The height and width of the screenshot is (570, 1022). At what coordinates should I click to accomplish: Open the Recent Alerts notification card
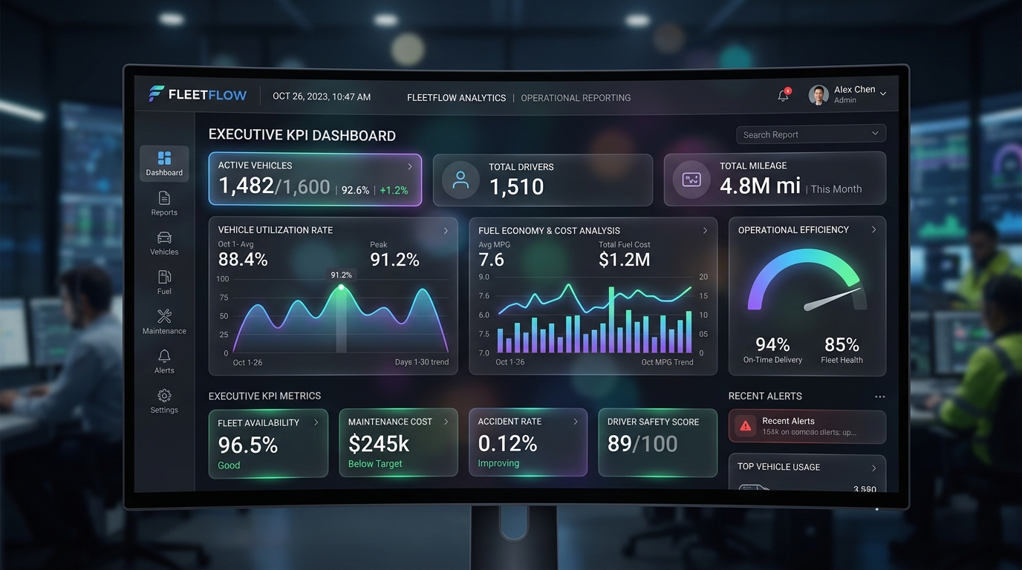807,427
